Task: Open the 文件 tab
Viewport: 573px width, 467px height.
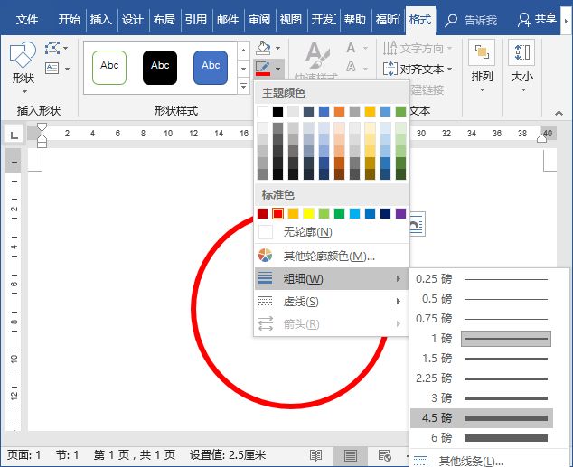Action: pos(27,19)
